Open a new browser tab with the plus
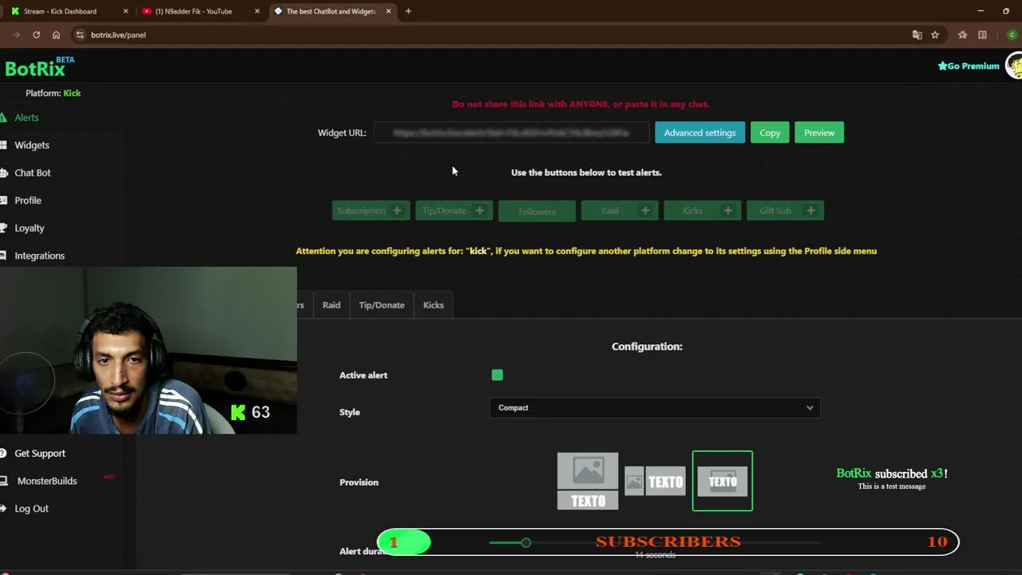The image size is (1022, 575). [x=408, y=11]
